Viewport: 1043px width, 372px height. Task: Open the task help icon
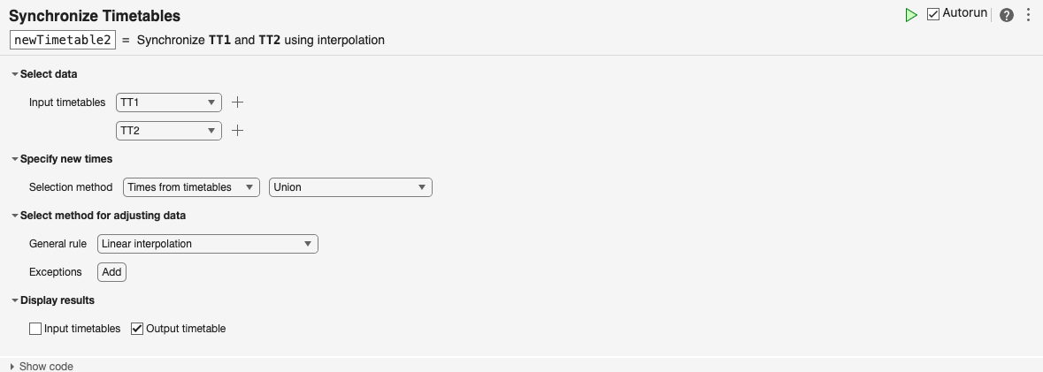pos(1007,15)
